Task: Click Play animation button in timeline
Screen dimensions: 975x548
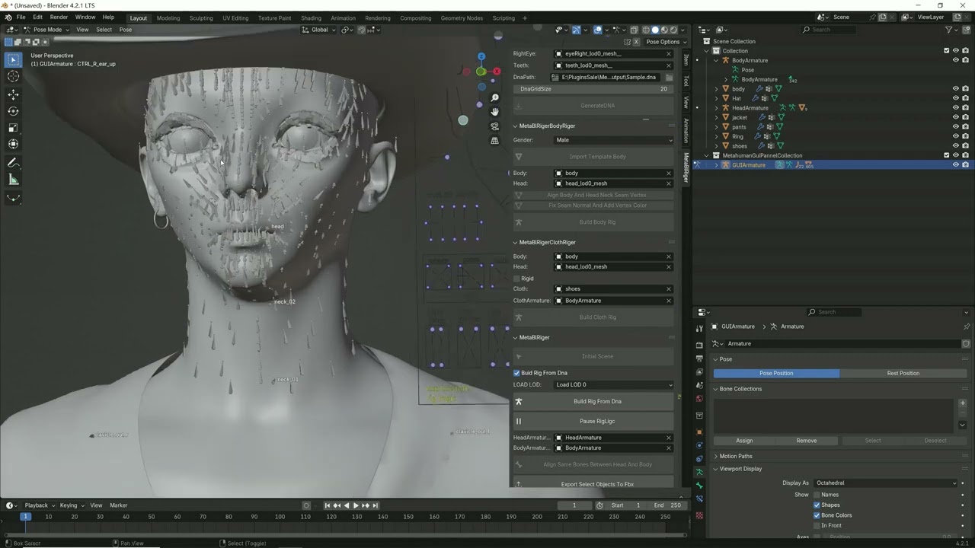Action: 356,505
